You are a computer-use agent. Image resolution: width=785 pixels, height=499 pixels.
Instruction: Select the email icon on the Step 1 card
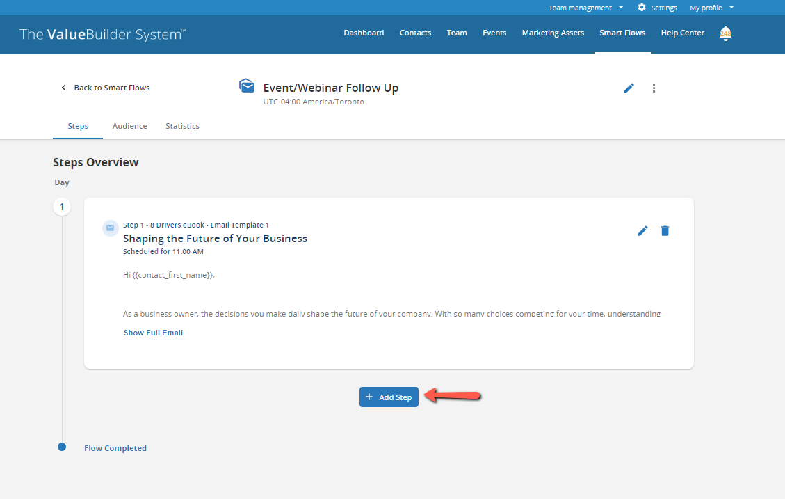coord(110,228)
